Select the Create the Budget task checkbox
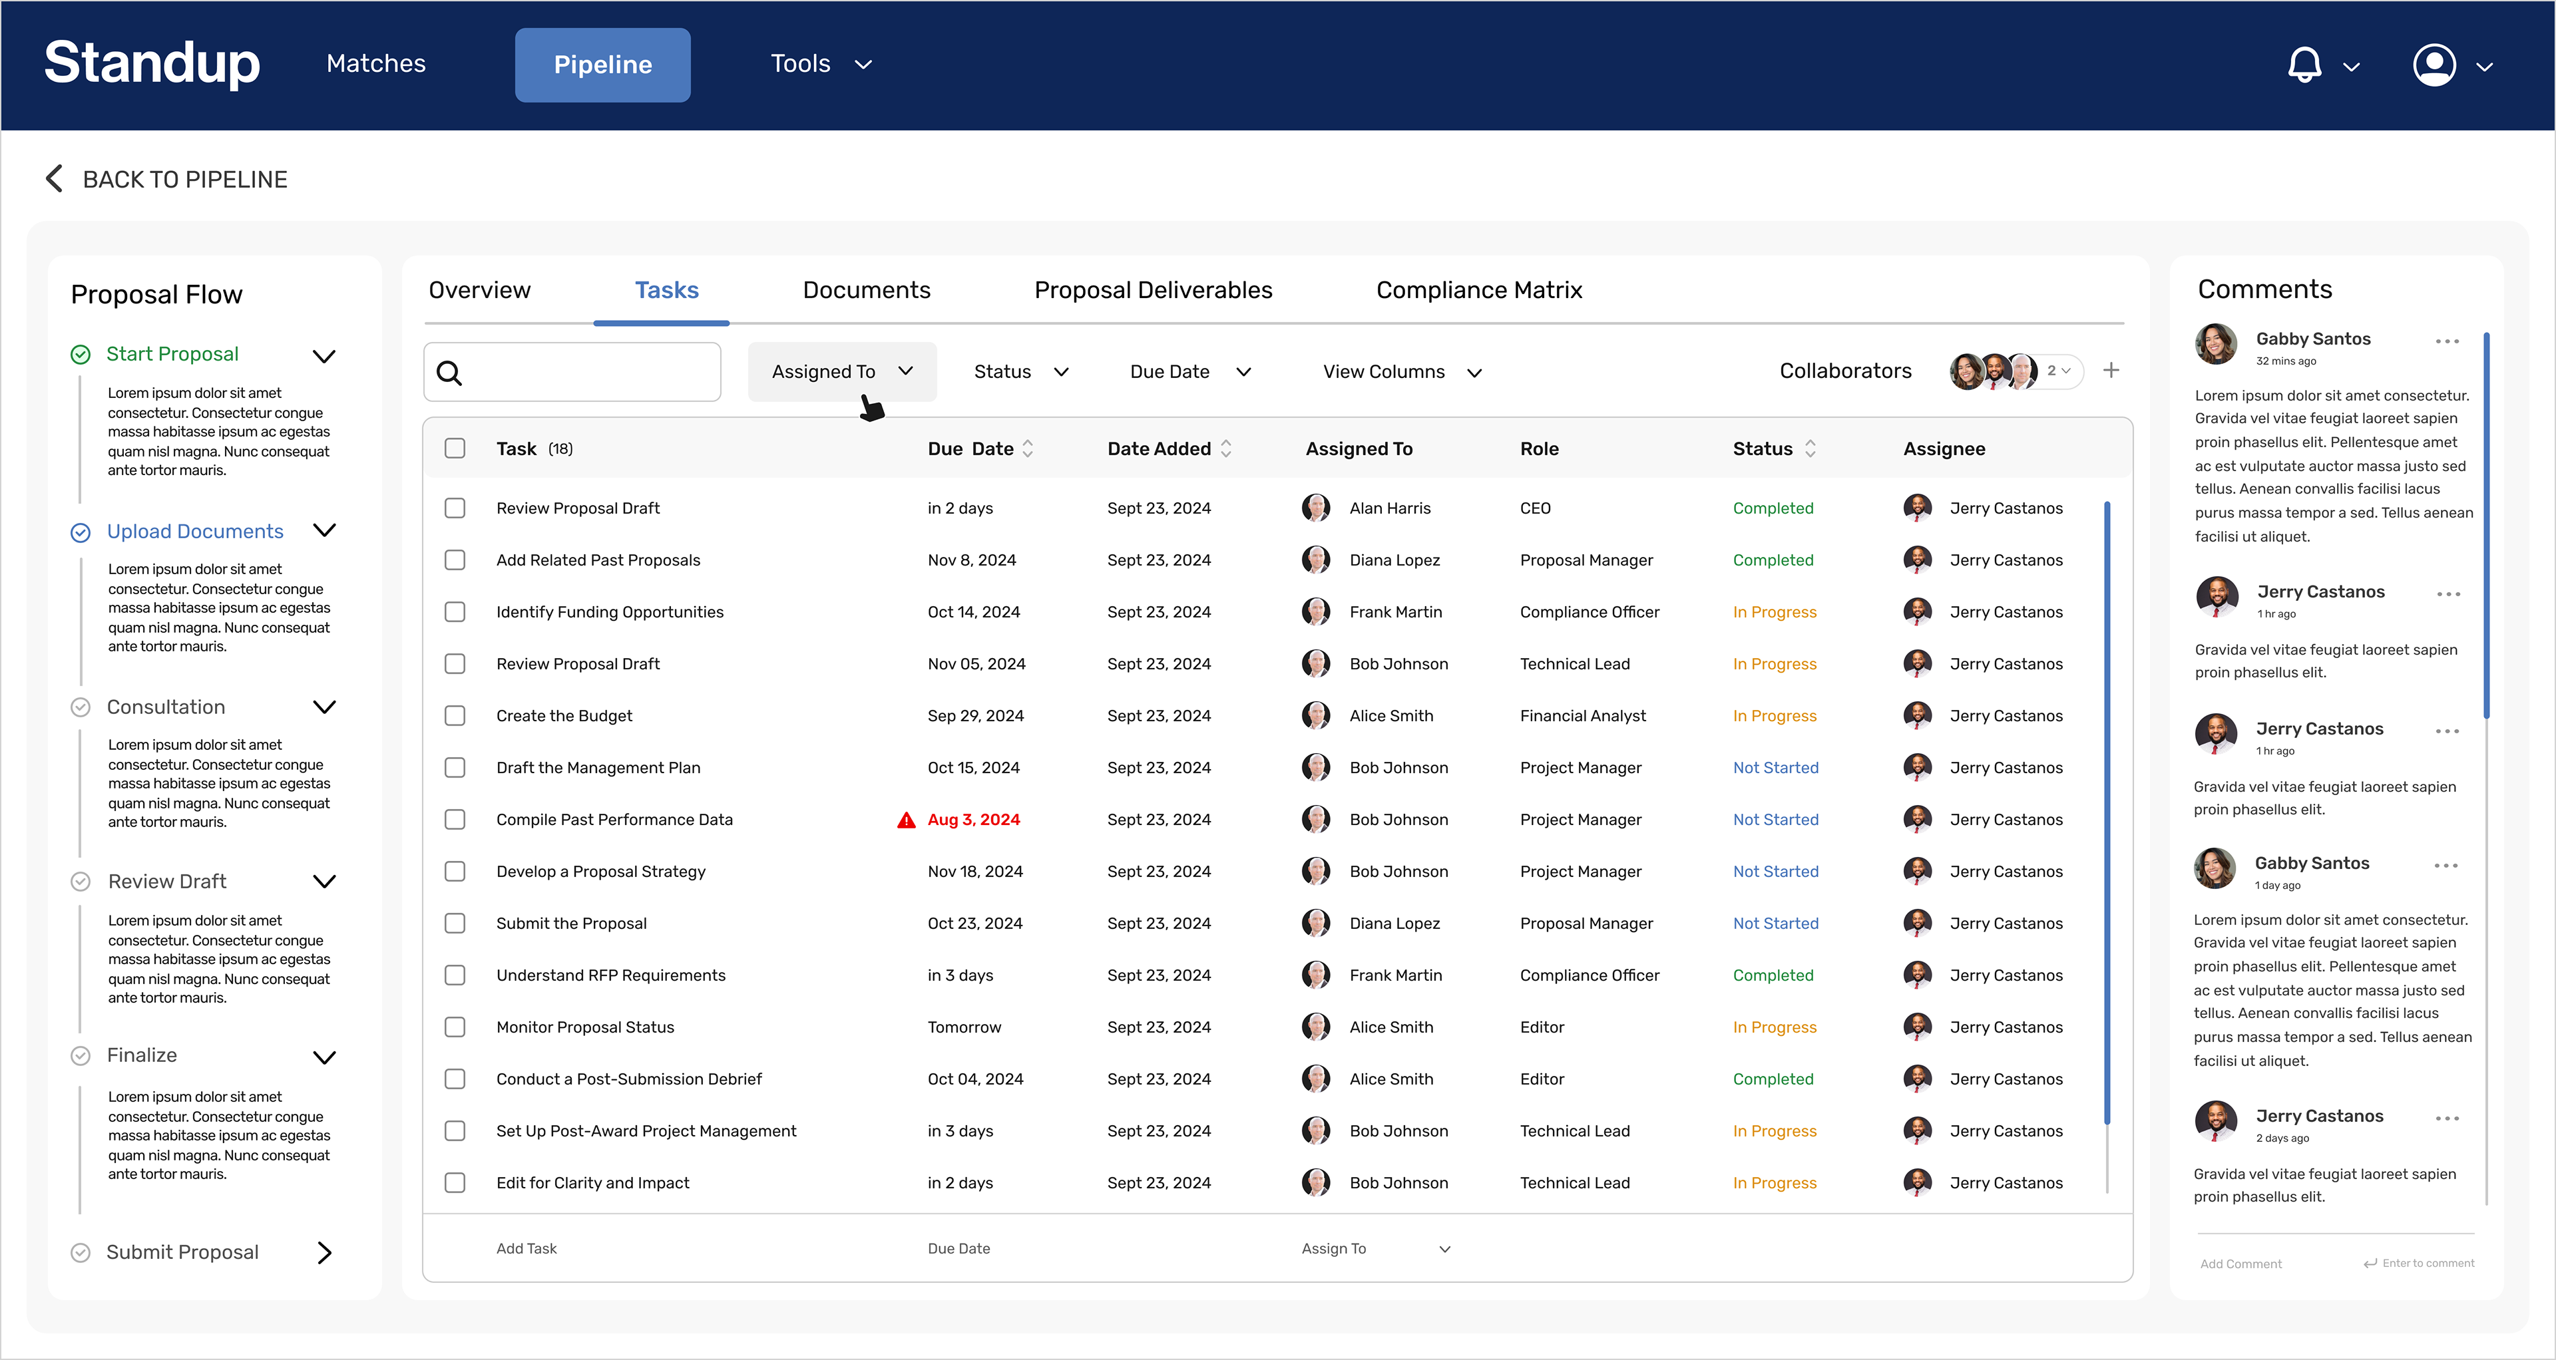Screen dimensions: 2556x1360 point(455,715)
